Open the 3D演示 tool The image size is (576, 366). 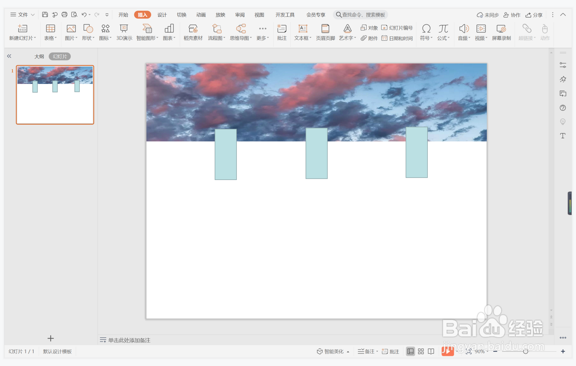(x=124, y=32)
